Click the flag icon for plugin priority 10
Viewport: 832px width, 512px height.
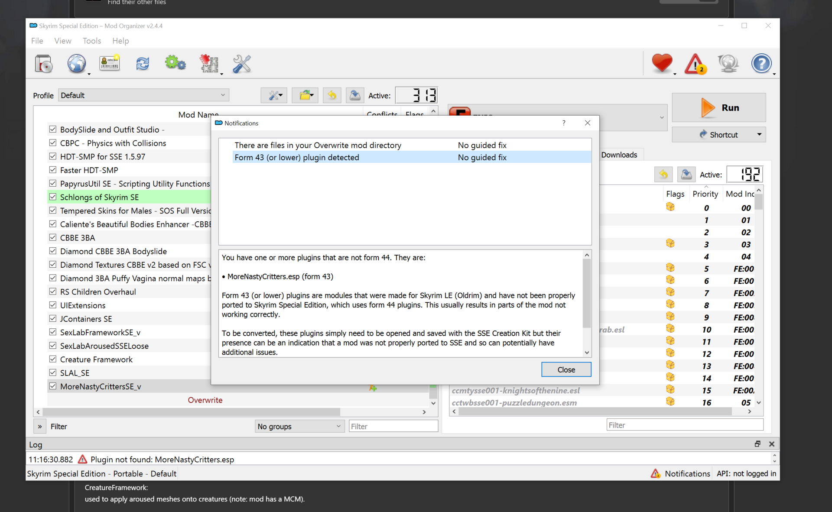click(670, 329)
